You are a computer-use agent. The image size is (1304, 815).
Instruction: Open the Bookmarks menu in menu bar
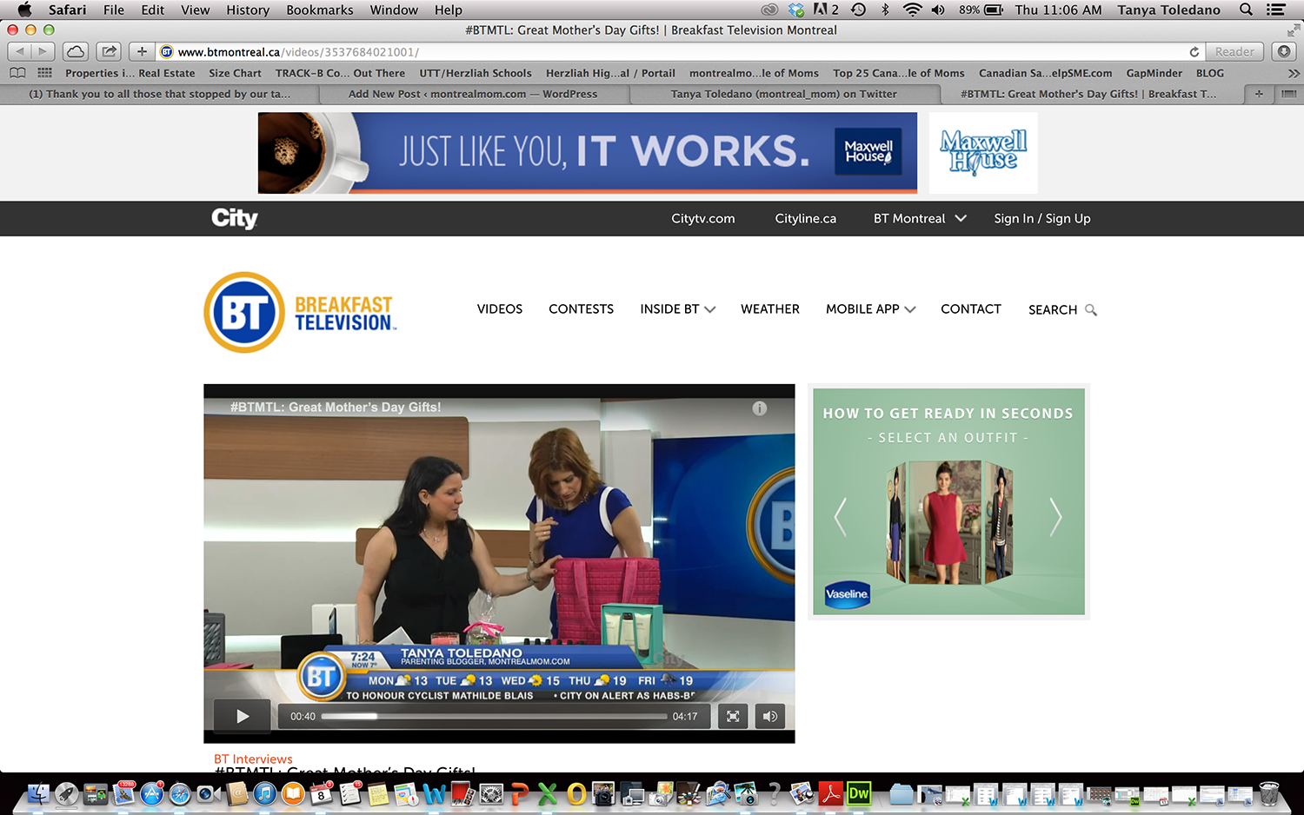tap(319, 10)
